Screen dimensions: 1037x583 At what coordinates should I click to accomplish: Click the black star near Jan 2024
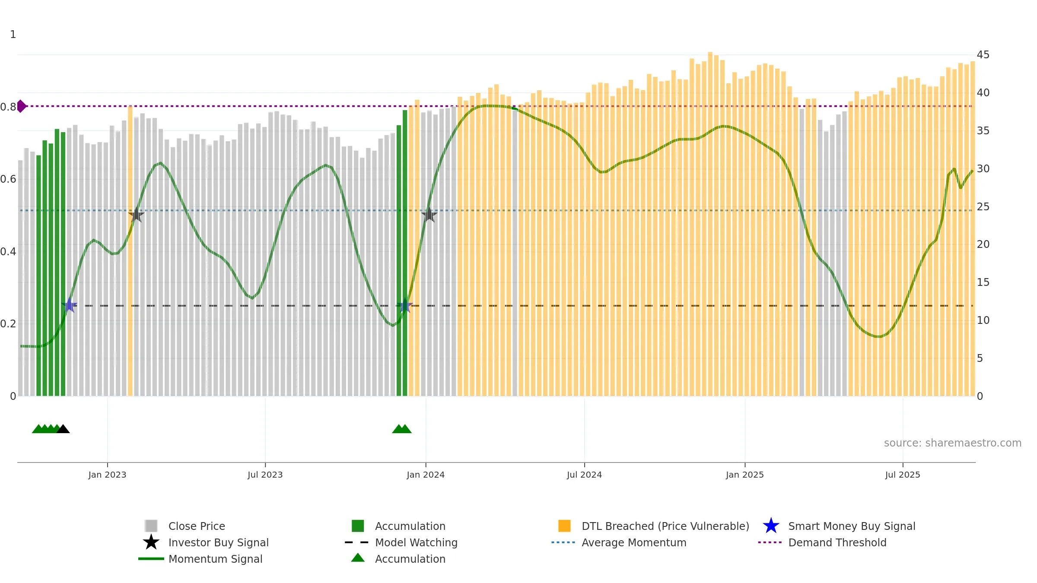click(429, 215)
